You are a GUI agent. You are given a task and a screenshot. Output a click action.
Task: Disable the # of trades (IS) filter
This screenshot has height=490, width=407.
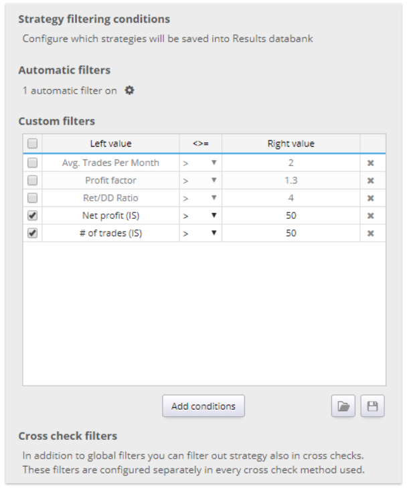33,233
